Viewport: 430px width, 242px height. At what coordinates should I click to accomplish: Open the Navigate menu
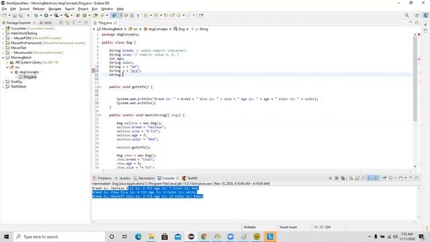pos(55,9)
